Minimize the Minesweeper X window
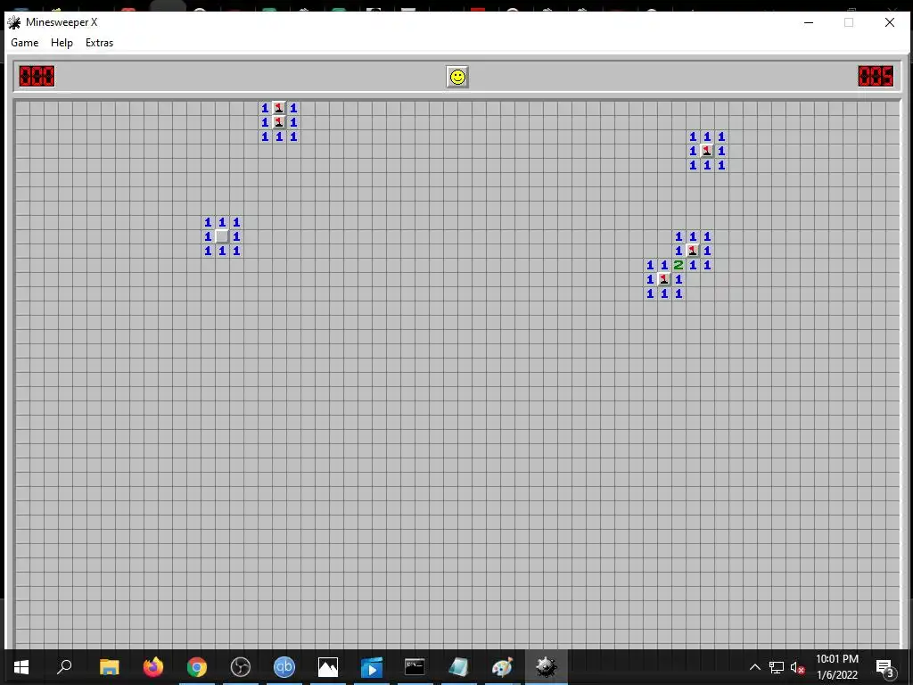This screenshot has height=685, width=913. [x=809, y=22]
